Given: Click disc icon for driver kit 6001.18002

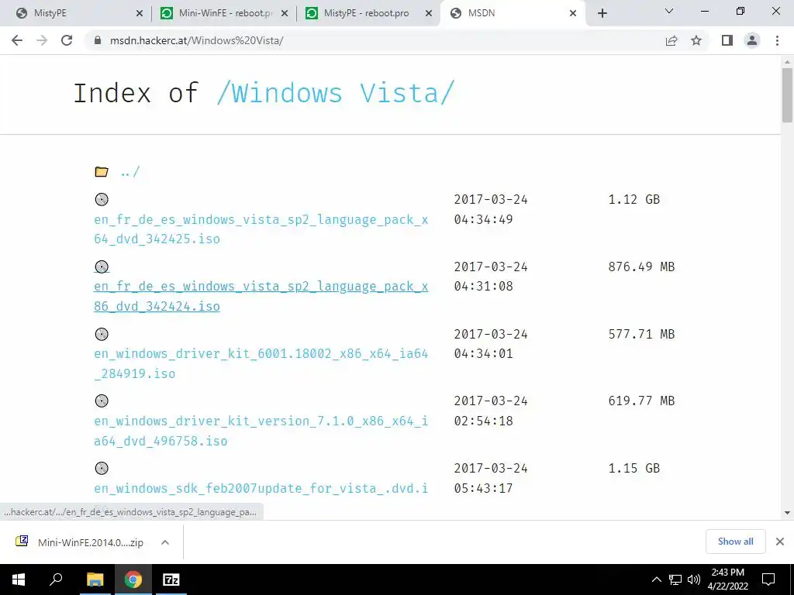Looking at the screenshot, I should tap(102, 334).
